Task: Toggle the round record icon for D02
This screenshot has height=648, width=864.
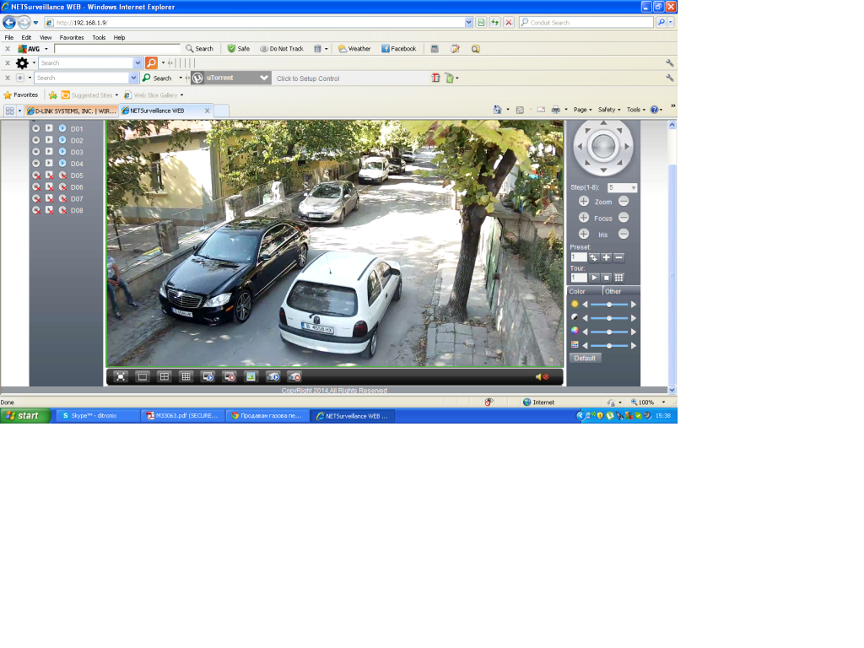Action: click(35, 140)
